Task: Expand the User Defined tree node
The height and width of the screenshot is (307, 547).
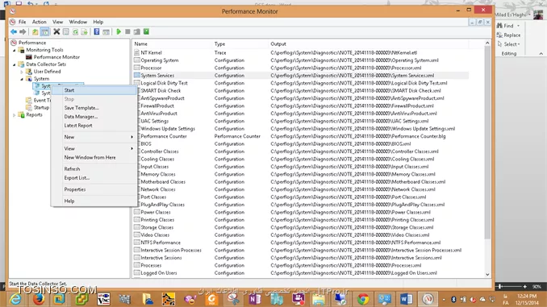Action: click(x=22, y=72)
